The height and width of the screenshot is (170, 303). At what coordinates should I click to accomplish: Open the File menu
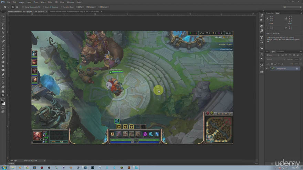click(x=9, y=2)
